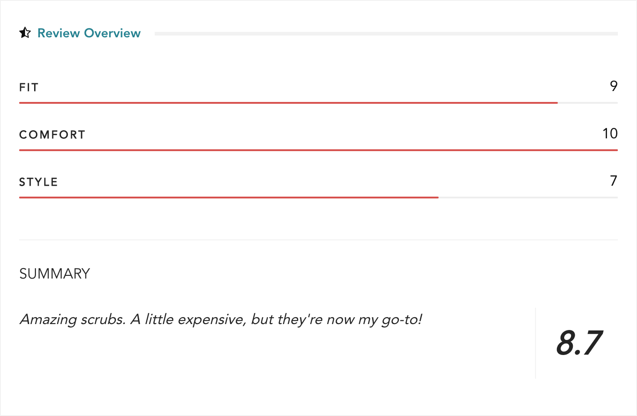Click the SUMMARY section heading
The image size is (637, 416).
(55, 274)
